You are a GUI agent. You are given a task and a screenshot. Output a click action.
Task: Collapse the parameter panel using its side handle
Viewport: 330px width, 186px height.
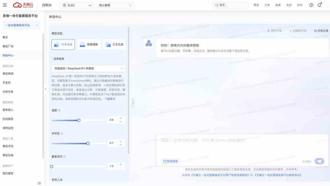133,103
